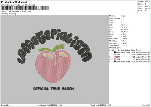
Task: Click the green leaves on the peach design
Action: tap(52, 48)
